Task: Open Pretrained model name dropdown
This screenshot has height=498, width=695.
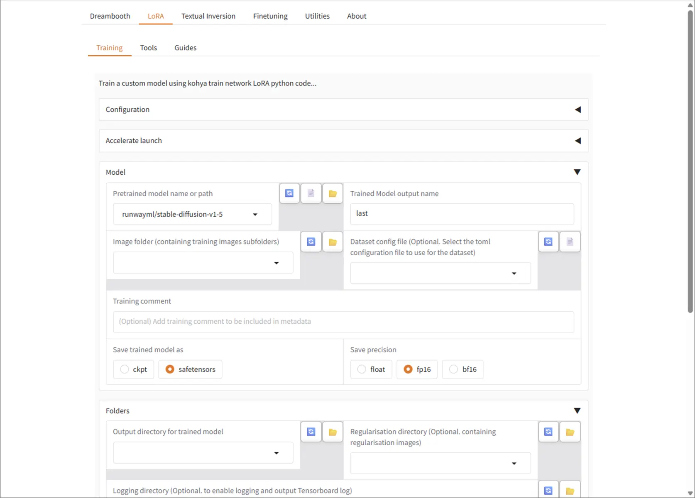Action: (x=255, y=215)
